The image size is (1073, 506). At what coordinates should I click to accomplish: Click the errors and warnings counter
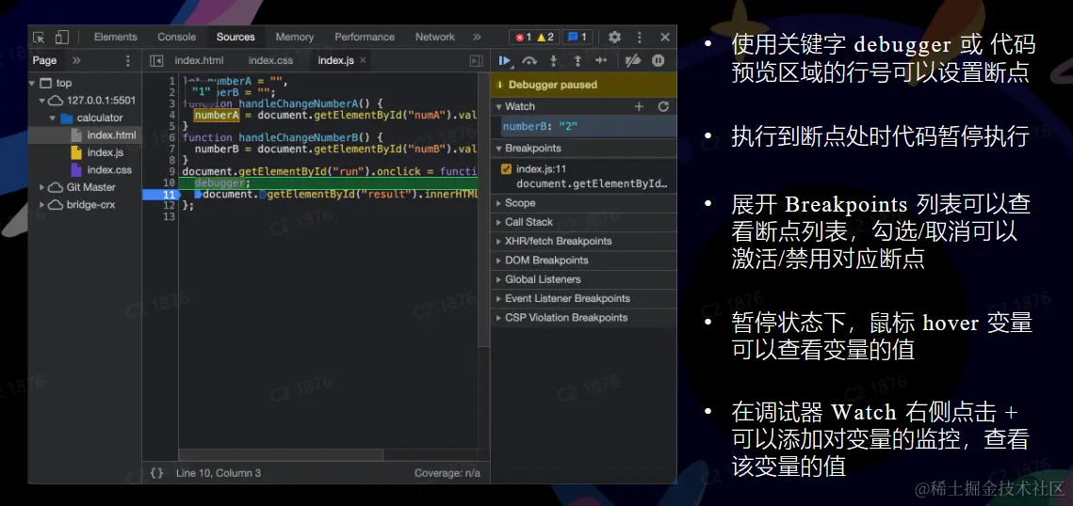535,37
